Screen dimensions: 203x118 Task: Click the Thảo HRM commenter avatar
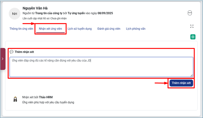pyautogui.click(x=15, y=99)
